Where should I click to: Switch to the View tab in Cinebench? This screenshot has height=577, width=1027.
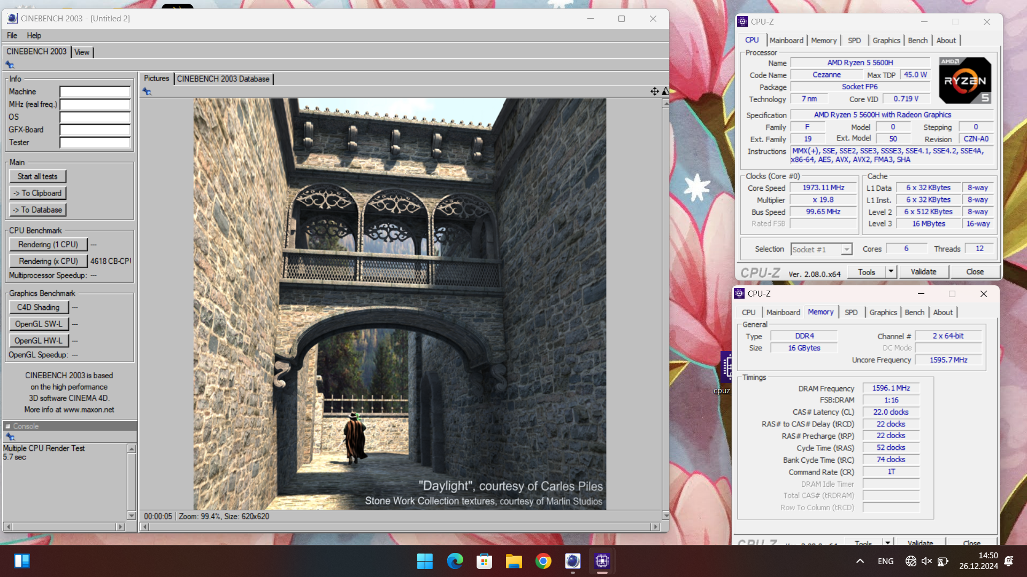click(x=82, y=52)
